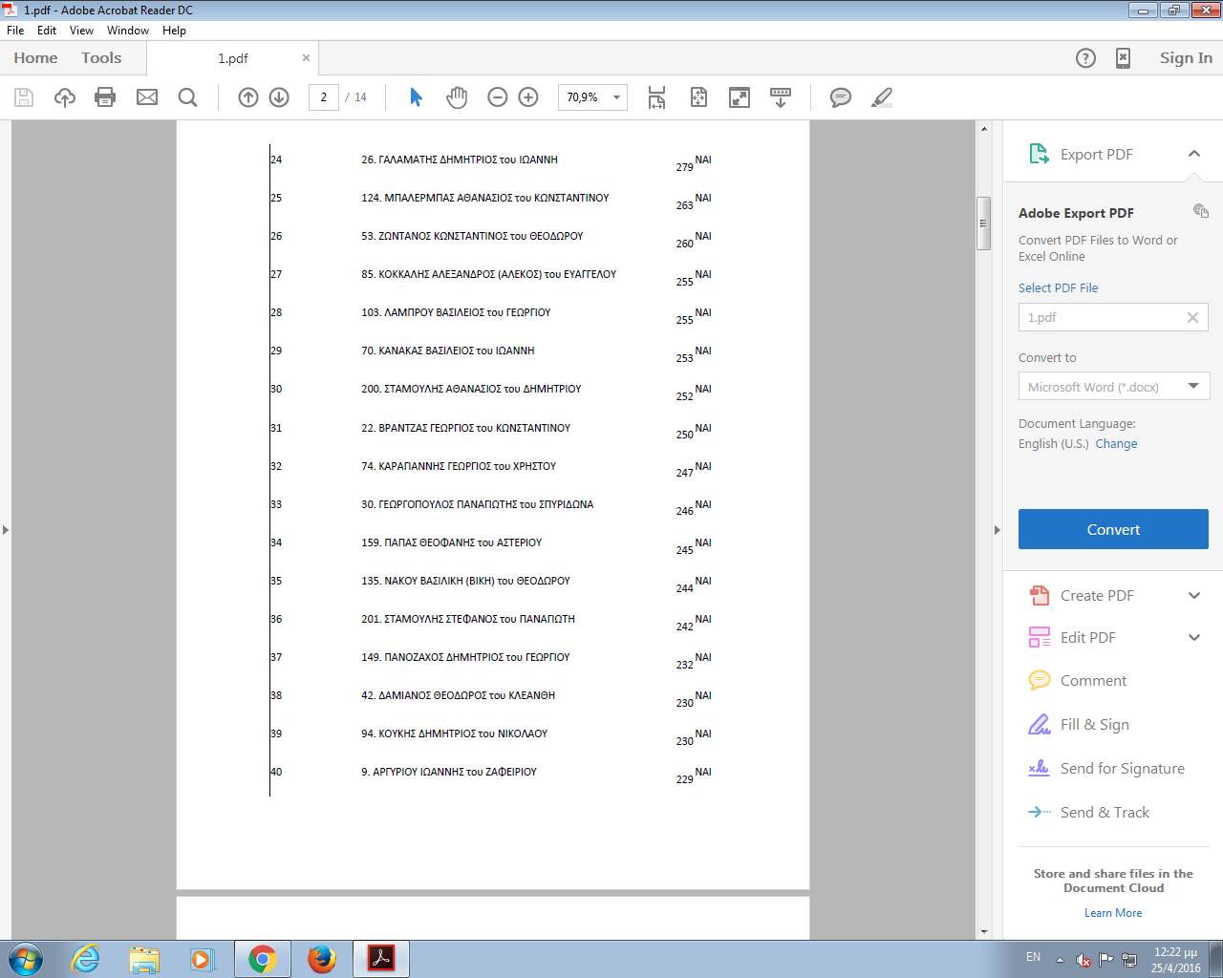Expand the Edit PDF chevron
This screenshot has width=1223, height=978.
pyautogui.click(x=1194, y=638)
